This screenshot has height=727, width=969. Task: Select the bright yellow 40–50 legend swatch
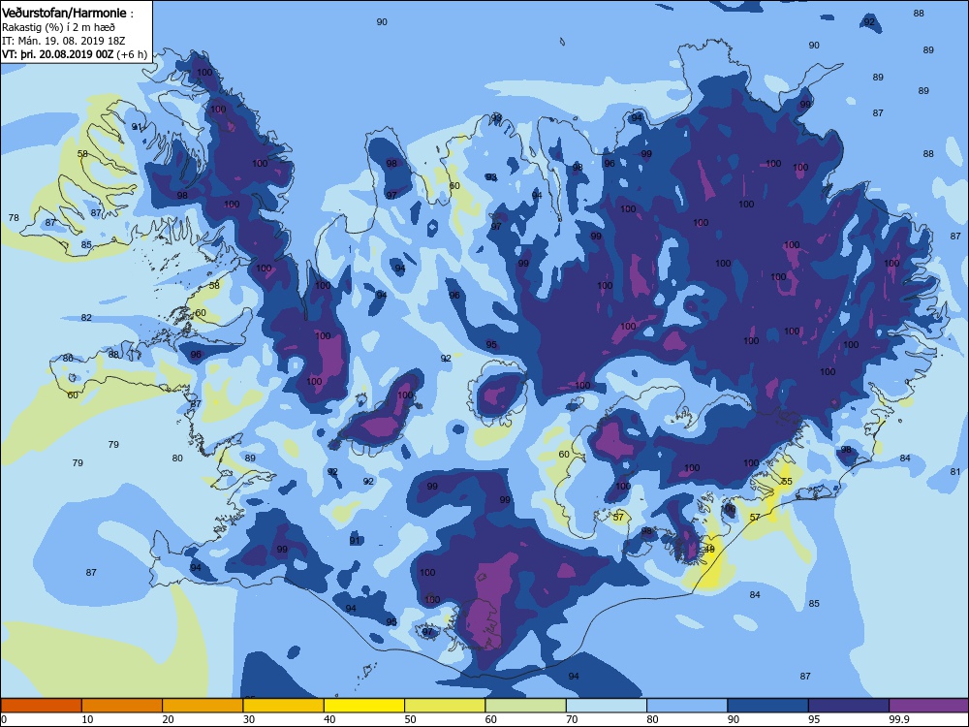[x=364, y=706]
